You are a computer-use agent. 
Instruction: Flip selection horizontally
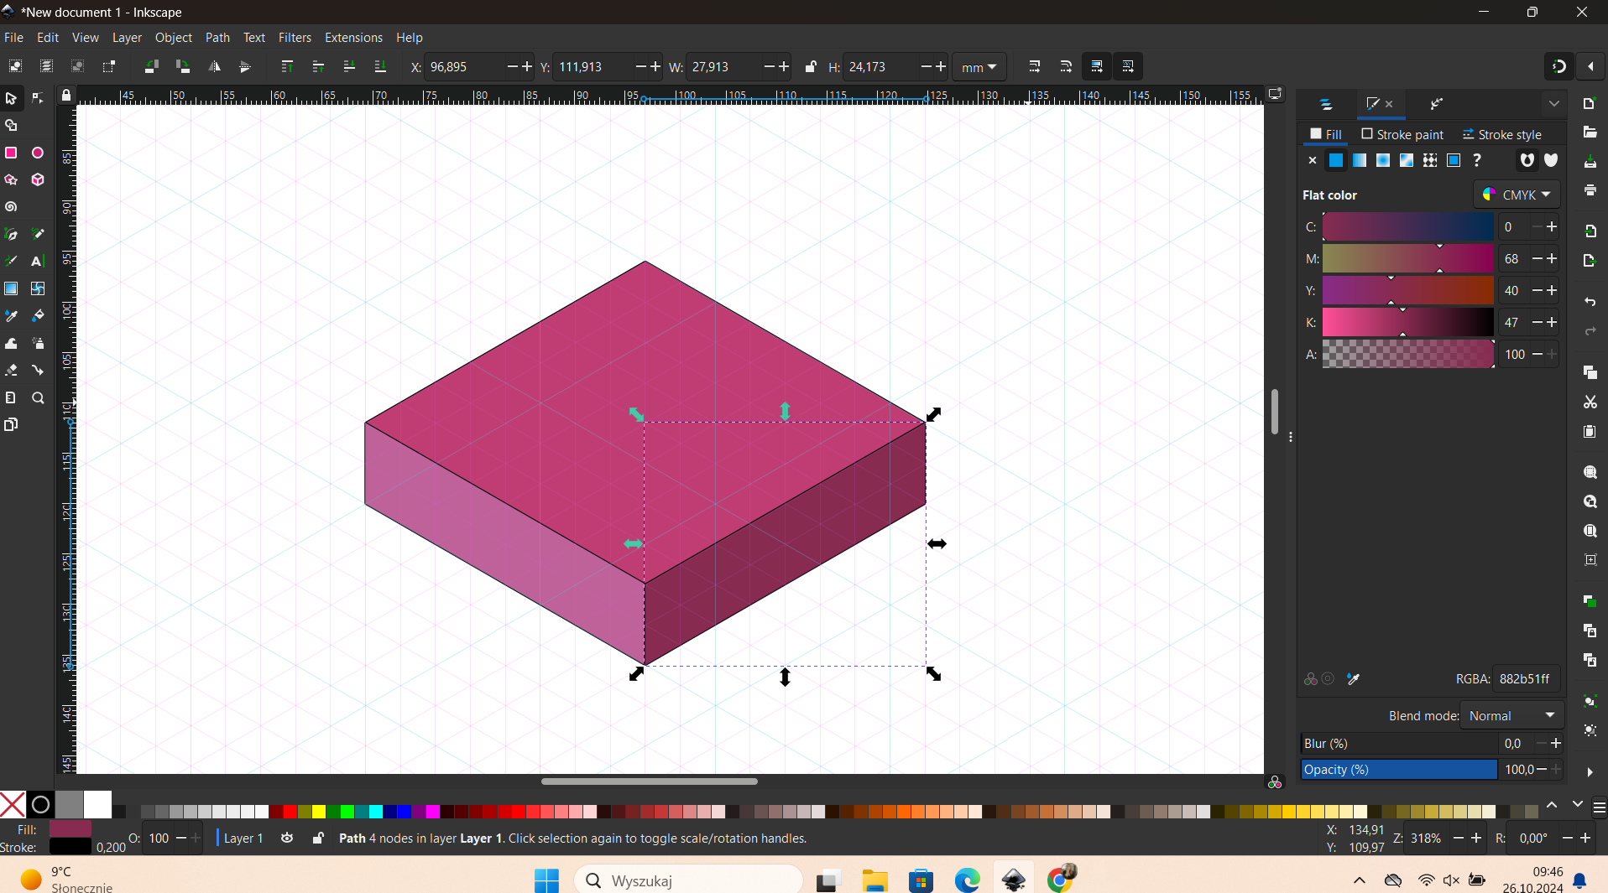215,67
